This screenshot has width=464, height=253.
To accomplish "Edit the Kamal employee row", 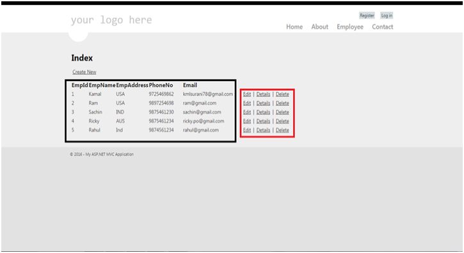I will click(x=247, y=95).
